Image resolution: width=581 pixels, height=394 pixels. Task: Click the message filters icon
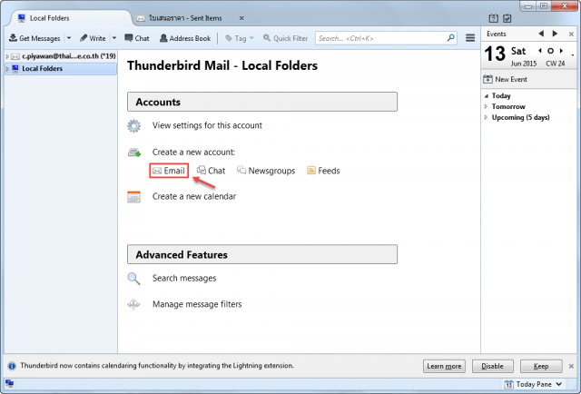[133, 305]
